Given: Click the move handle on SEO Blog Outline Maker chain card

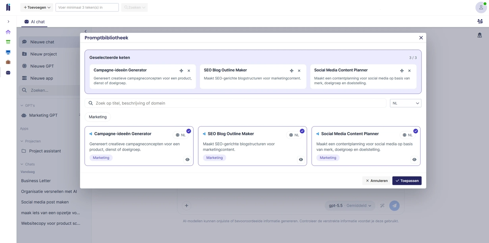Looking at the screenshot, I should click(x=292, y=71).
